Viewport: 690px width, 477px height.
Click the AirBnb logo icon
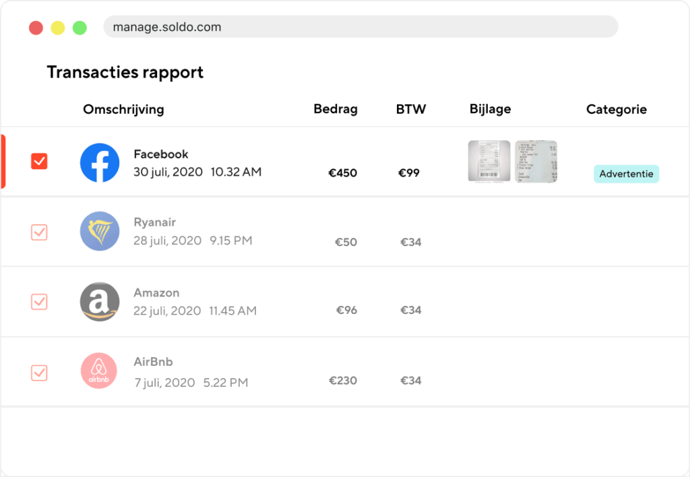point(99,371)
